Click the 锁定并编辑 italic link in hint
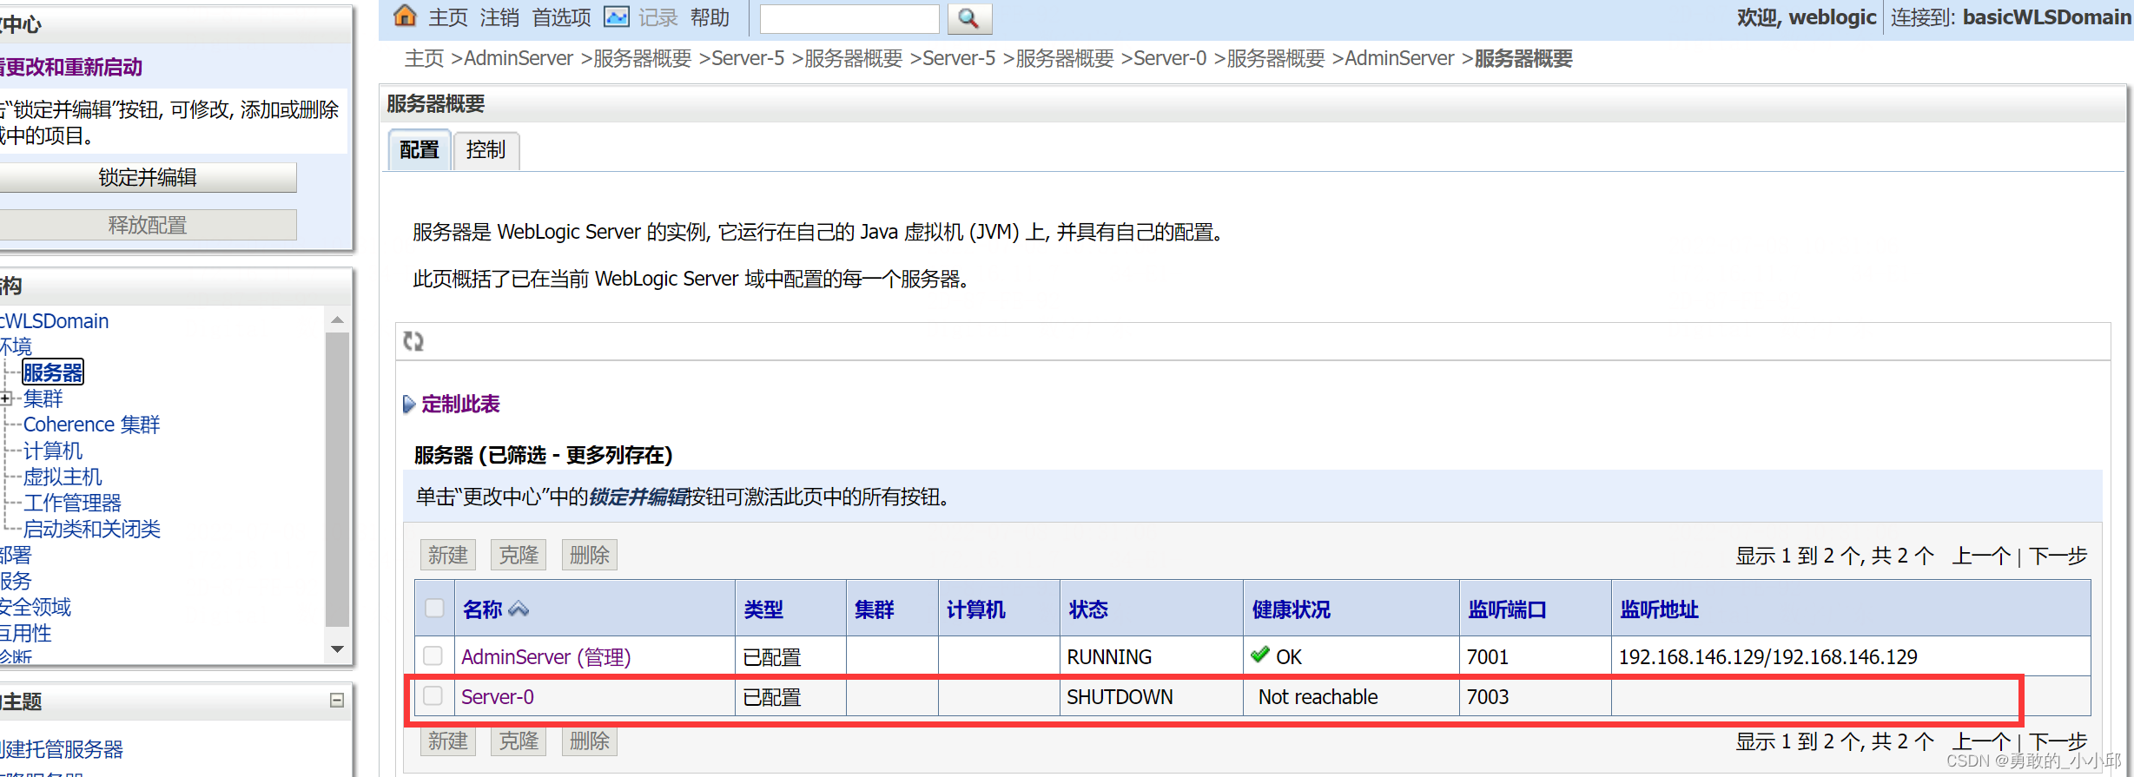The image size is (2134, 777). 639,497
